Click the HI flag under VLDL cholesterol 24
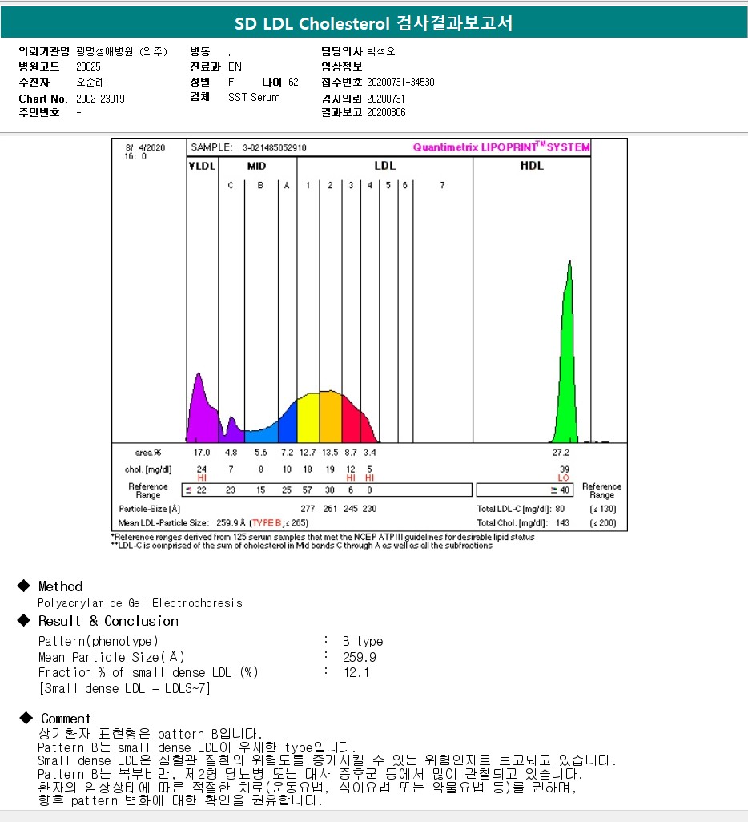This screenshot has height=822, width=748. 202,477
